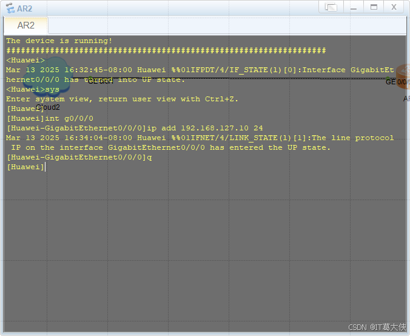Click 'Enter system view' message line
The width and height of the screenshot is (410, 336).
[x=122, y=99]
